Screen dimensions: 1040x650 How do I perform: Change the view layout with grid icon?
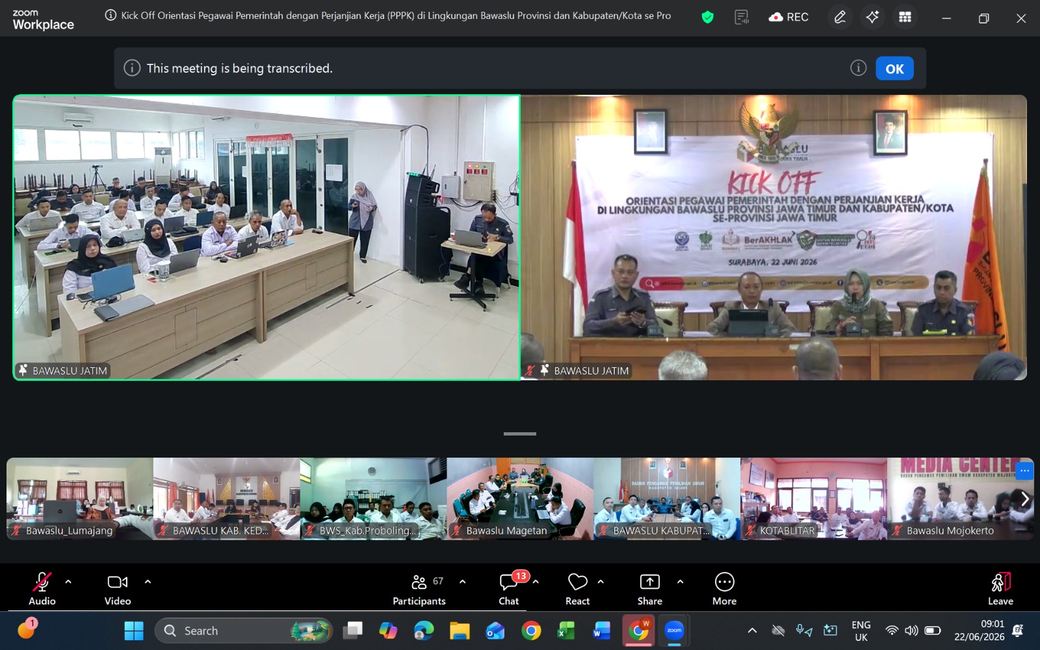click(905, 18)
